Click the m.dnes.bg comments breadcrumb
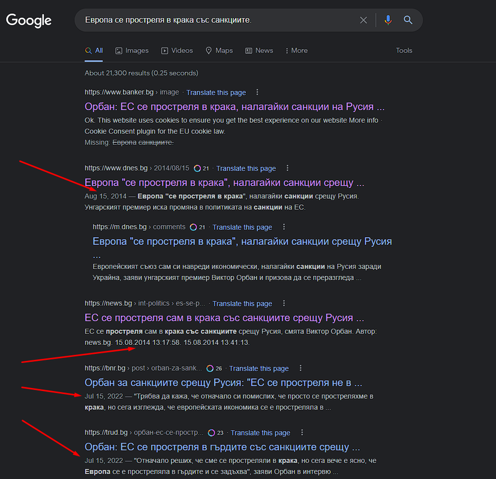This screenshot has width=496, height=479. [x=139, y=227]
